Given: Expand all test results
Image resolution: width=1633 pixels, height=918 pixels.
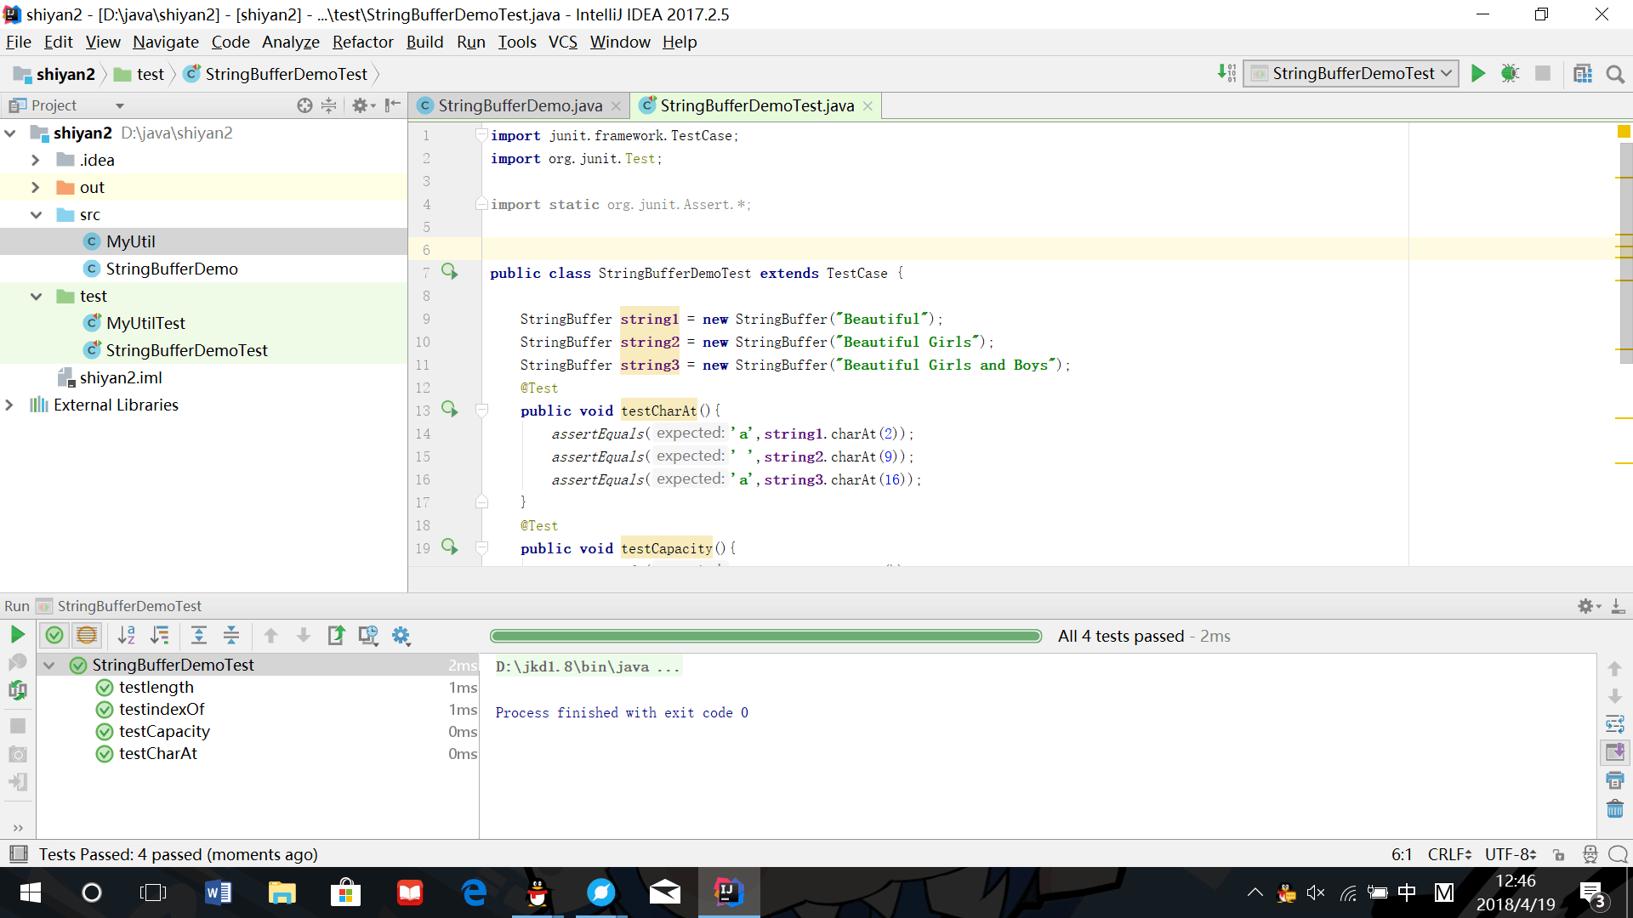Looking at the screenshot, I should coord(199,635).
